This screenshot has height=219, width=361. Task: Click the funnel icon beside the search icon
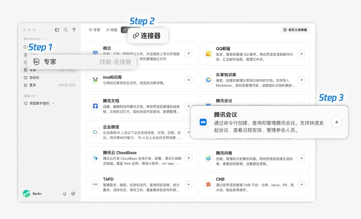[x=74, y=30]
